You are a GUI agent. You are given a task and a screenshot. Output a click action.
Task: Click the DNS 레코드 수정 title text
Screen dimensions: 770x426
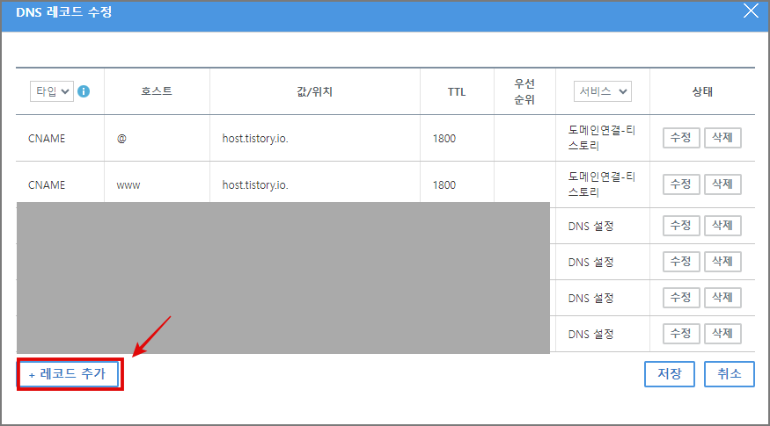[x=64, y=11]
